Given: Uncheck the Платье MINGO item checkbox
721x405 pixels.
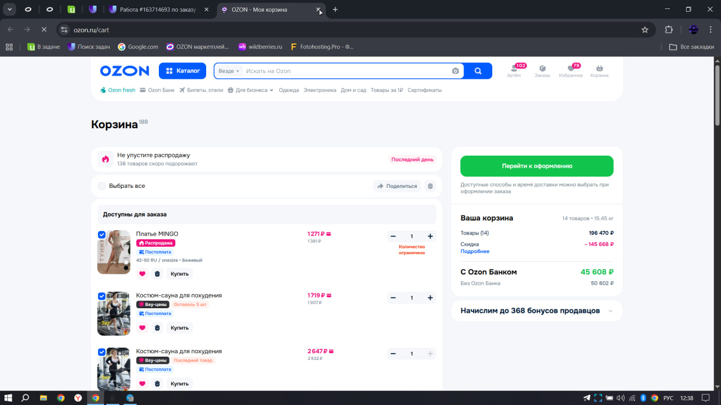Looking at the screenshot, I should click(102, 235).
